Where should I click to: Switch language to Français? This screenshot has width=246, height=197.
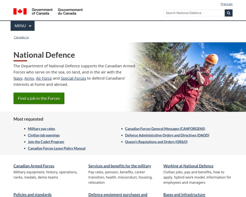226,4
